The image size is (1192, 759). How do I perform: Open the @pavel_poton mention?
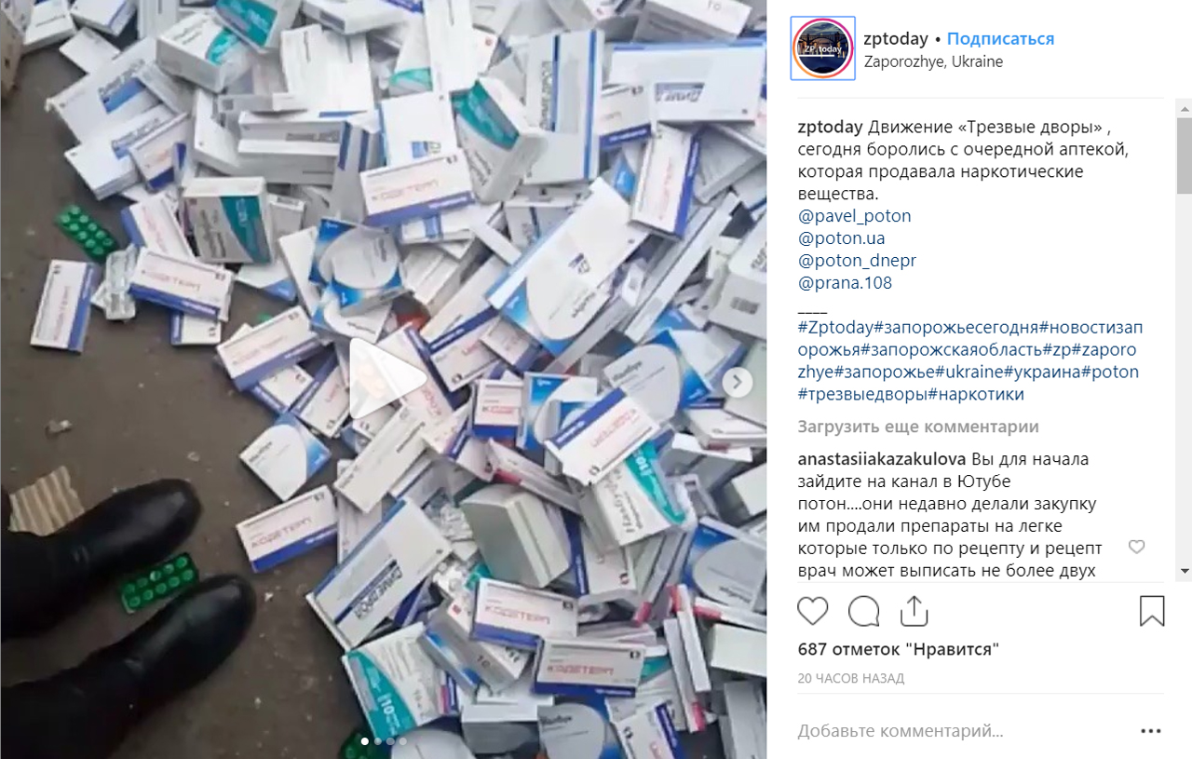[854, 216]
